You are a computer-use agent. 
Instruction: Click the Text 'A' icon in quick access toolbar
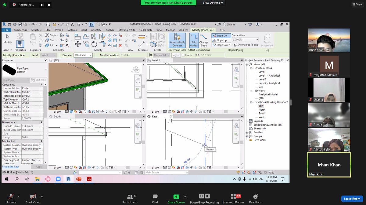point(72,24)
